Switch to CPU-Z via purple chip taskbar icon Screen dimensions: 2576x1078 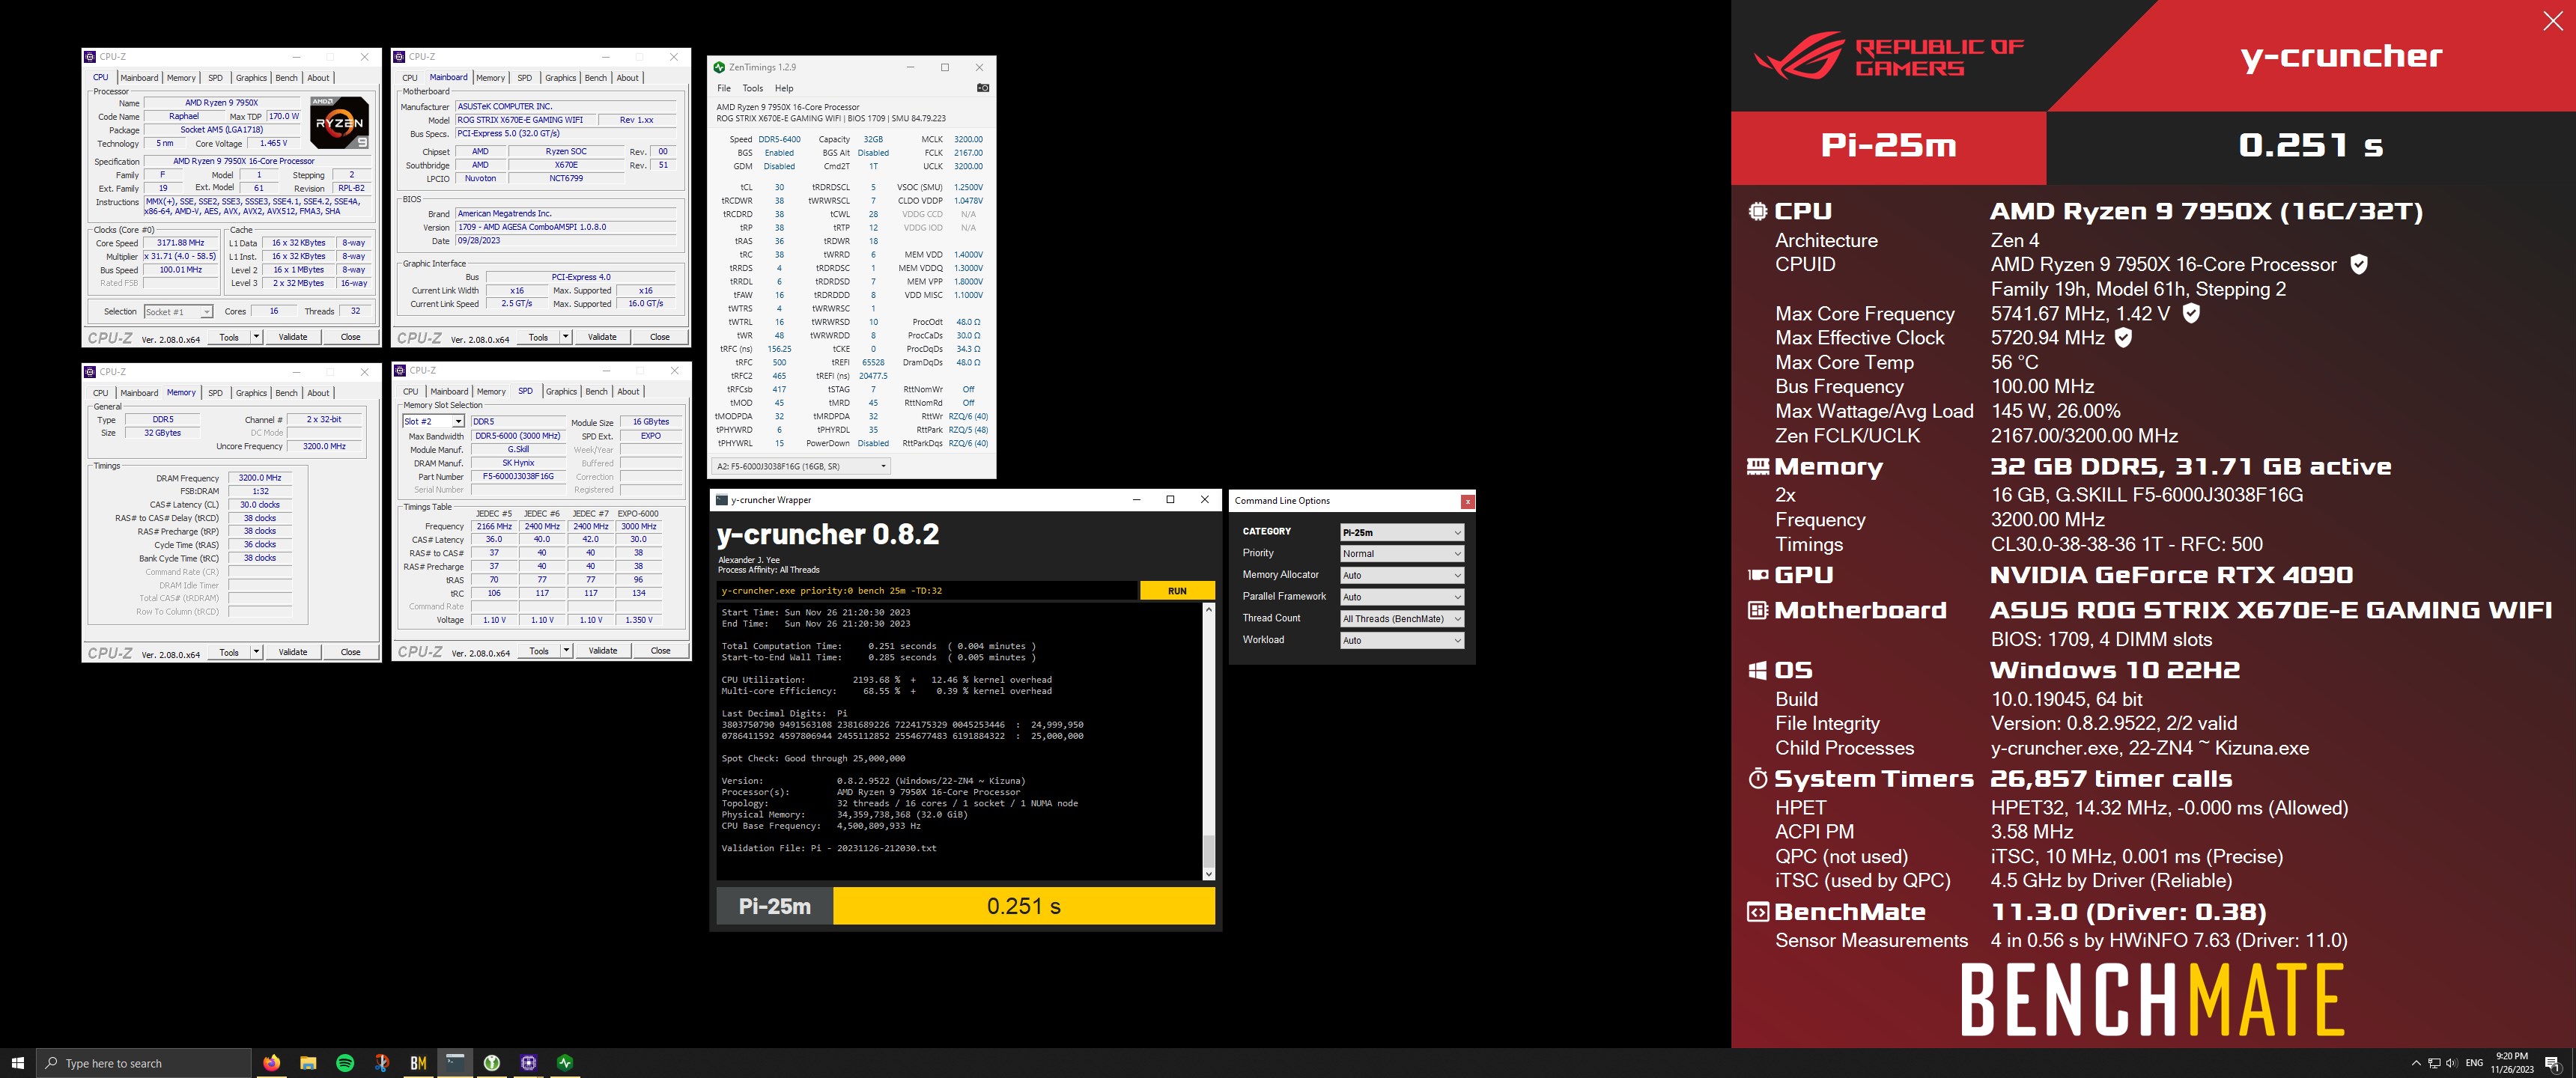[529, 1062]
